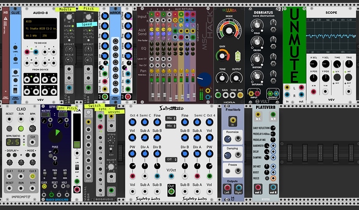This screenshot has height=210, width=359.
Task: Click the big green UNMUTE button
Action: point(294,45)
